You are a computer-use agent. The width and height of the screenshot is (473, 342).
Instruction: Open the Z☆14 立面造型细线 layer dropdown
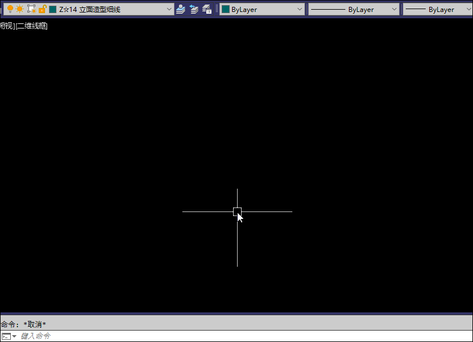click(x=169, y=9)
